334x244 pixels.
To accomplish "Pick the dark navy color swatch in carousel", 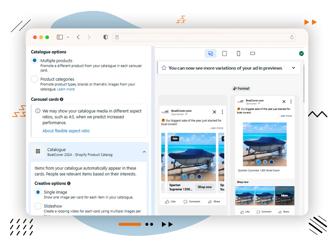I will pyautogui.click(x=199, y=176).
